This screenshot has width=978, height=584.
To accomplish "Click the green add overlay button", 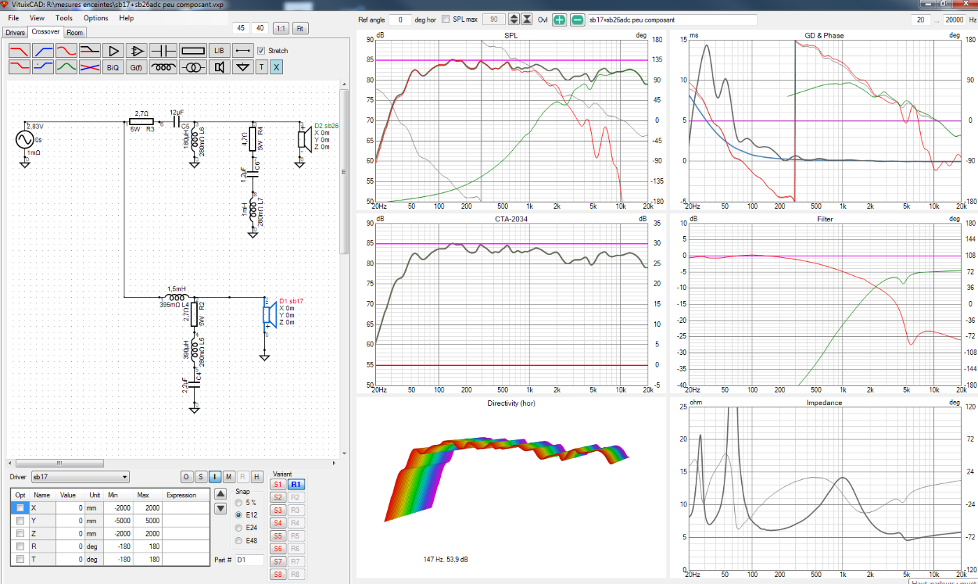I will click(560, 20).
